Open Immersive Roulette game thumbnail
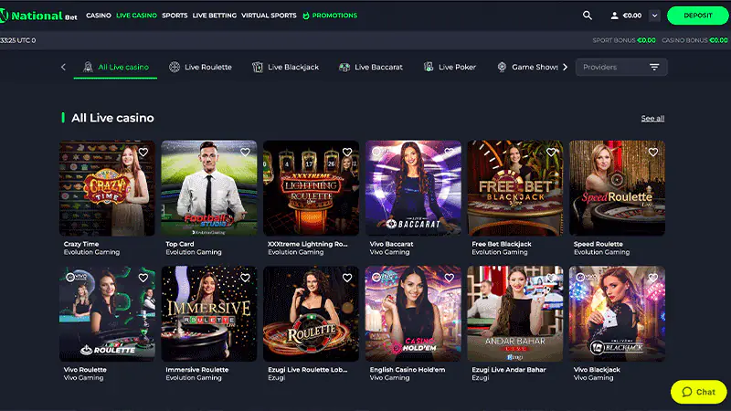The image size is (731, 411). (209, 313)
